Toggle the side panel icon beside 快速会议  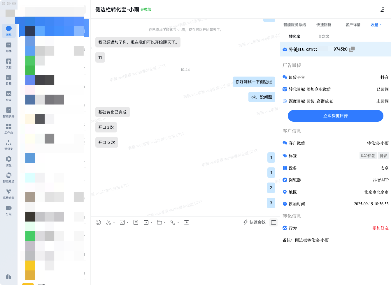point(273,222)
